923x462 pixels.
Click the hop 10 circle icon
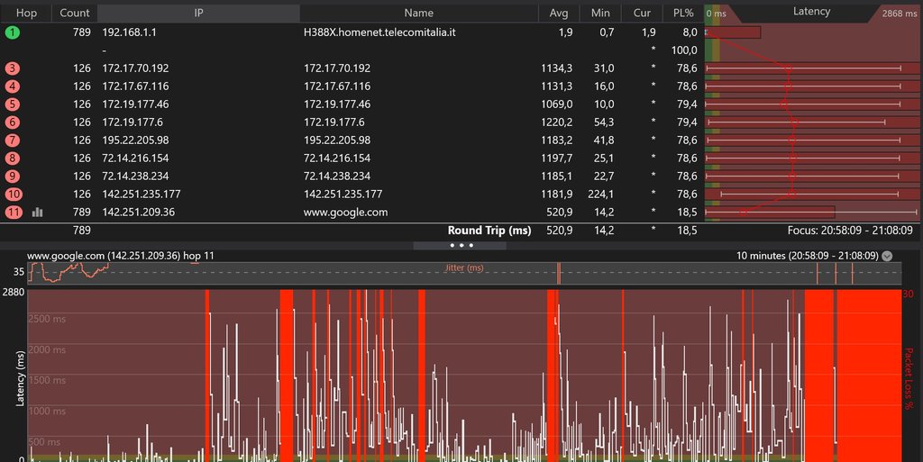pyautogui.click(x=13, y=195)
